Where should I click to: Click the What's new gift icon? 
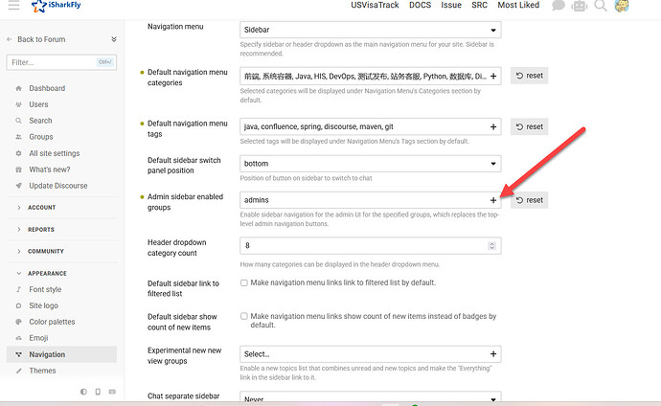click(18, 169)
